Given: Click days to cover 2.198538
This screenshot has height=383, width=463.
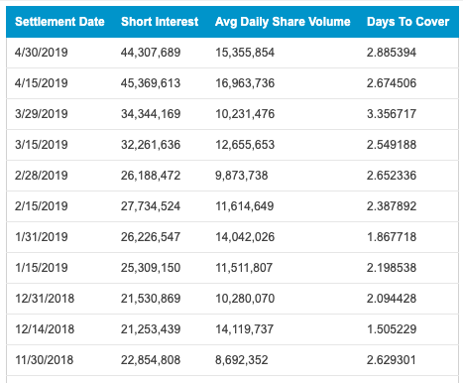Looking at the screenshot, I should tap(392, 268).
